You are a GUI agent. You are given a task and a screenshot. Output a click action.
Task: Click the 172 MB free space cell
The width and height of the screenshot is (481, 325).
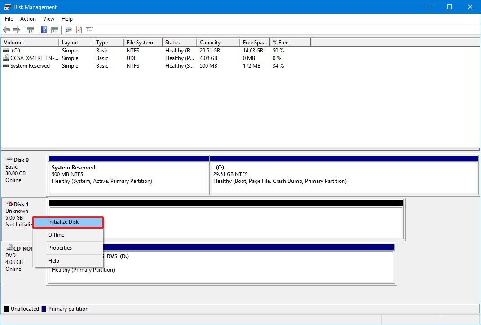click(252, 66)
